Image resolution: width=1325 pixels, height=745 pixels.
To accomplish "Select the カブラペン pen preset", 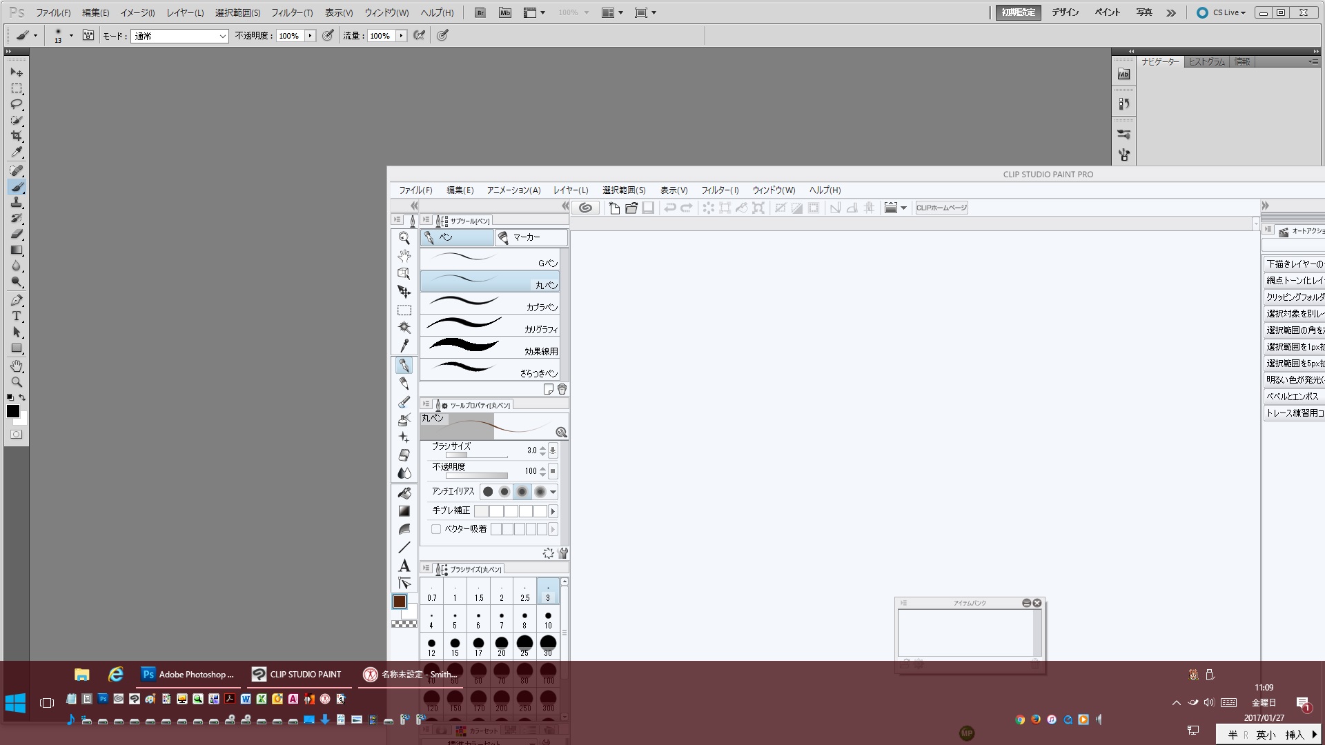I will (490, 303).
